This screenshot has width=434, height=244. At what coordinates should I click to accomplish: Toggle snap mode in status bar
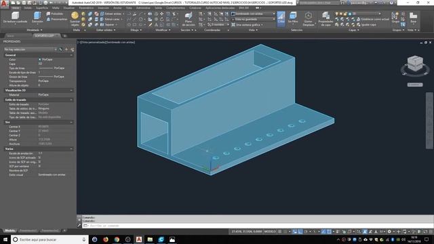285,232
